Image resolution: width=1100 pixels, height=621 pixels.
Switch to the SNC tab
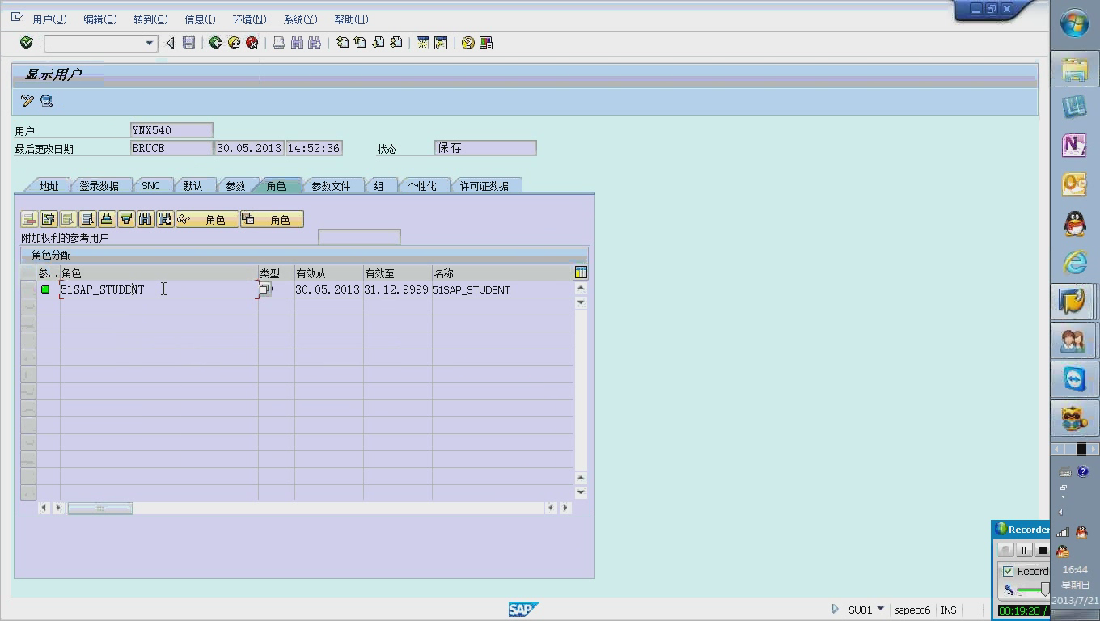click(x=150, y=186)
